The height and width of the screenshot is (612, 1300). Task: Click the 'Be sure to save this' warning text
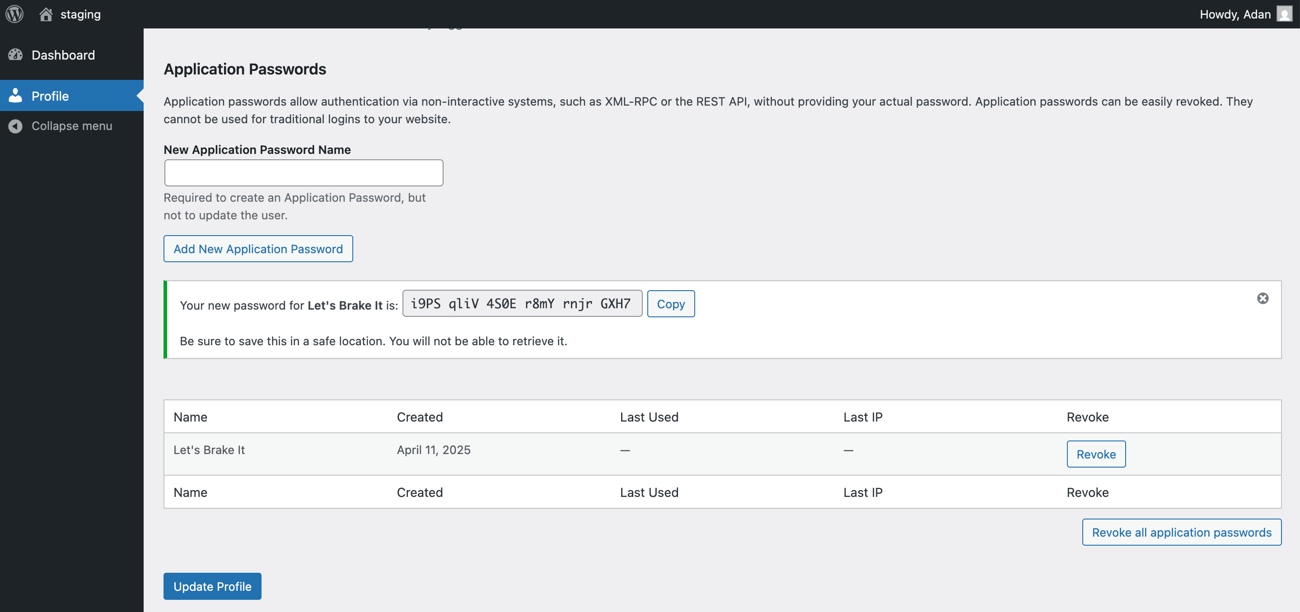tap(374, 341)
